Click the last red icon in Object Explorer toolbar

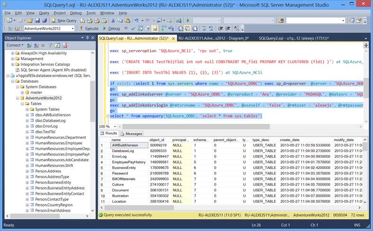point(65,45)
